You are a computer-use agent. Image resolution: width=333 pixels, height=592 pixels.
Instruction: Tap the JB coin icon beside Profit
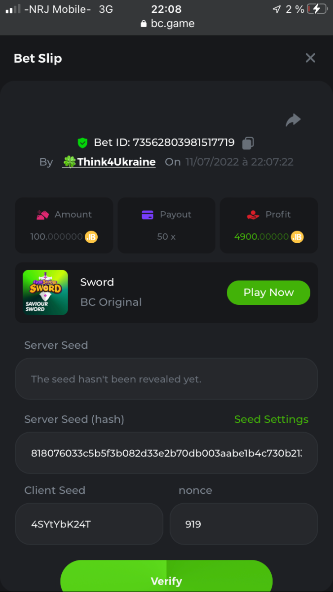pyautogui.click(x=297, y=237)
